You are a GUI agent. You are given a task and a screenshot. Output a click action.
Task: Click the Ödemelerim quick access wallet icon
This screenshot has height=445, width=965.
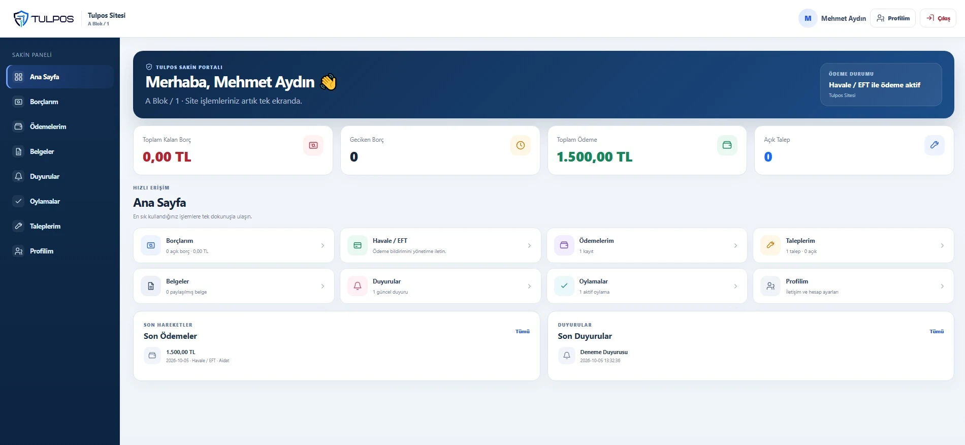[x=564, y=245]
